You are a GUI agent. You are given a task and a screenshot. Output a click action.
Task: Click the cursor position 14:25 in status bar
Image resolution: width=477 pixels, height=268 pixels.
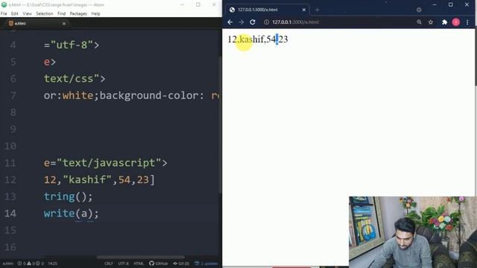click(x=52, y=264)
